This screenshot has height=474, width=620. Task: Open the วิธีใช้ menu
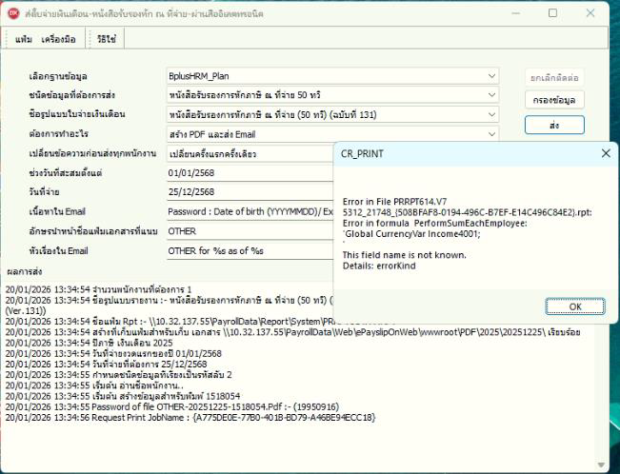(107, 39)
